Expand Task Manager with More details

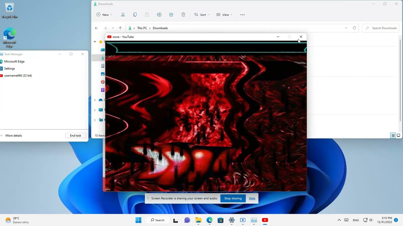click(x=11, y=136)
